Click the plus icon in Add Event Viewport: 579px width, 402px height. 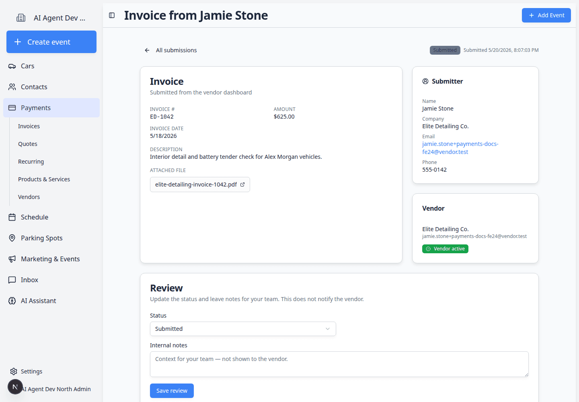coord(532,15)
